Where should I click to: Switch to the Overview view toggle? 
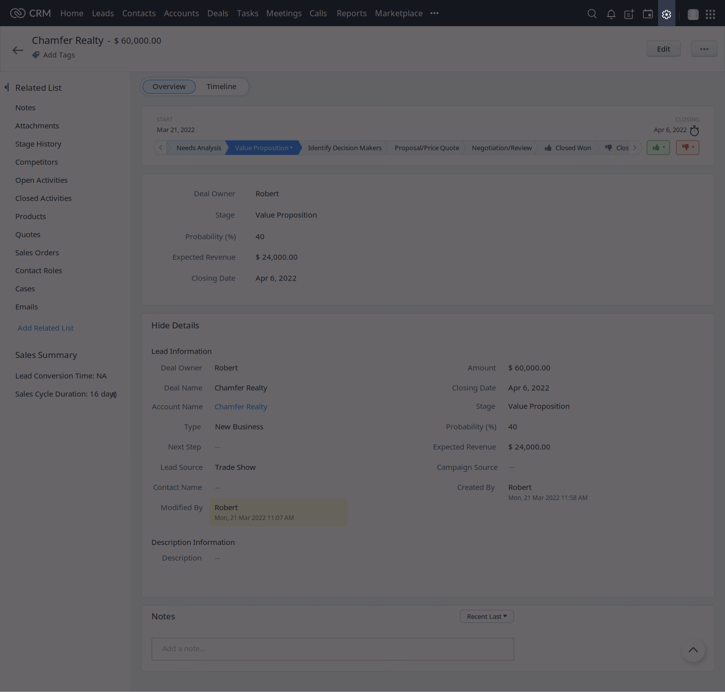tap(169, 87)
